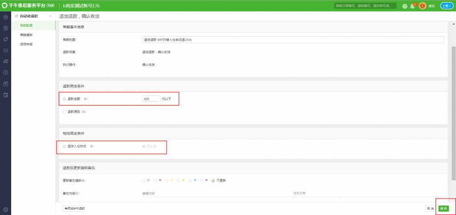Open 资损申报 in the side menu
This screenshot has height=215, width=456.
pos(26,44)
